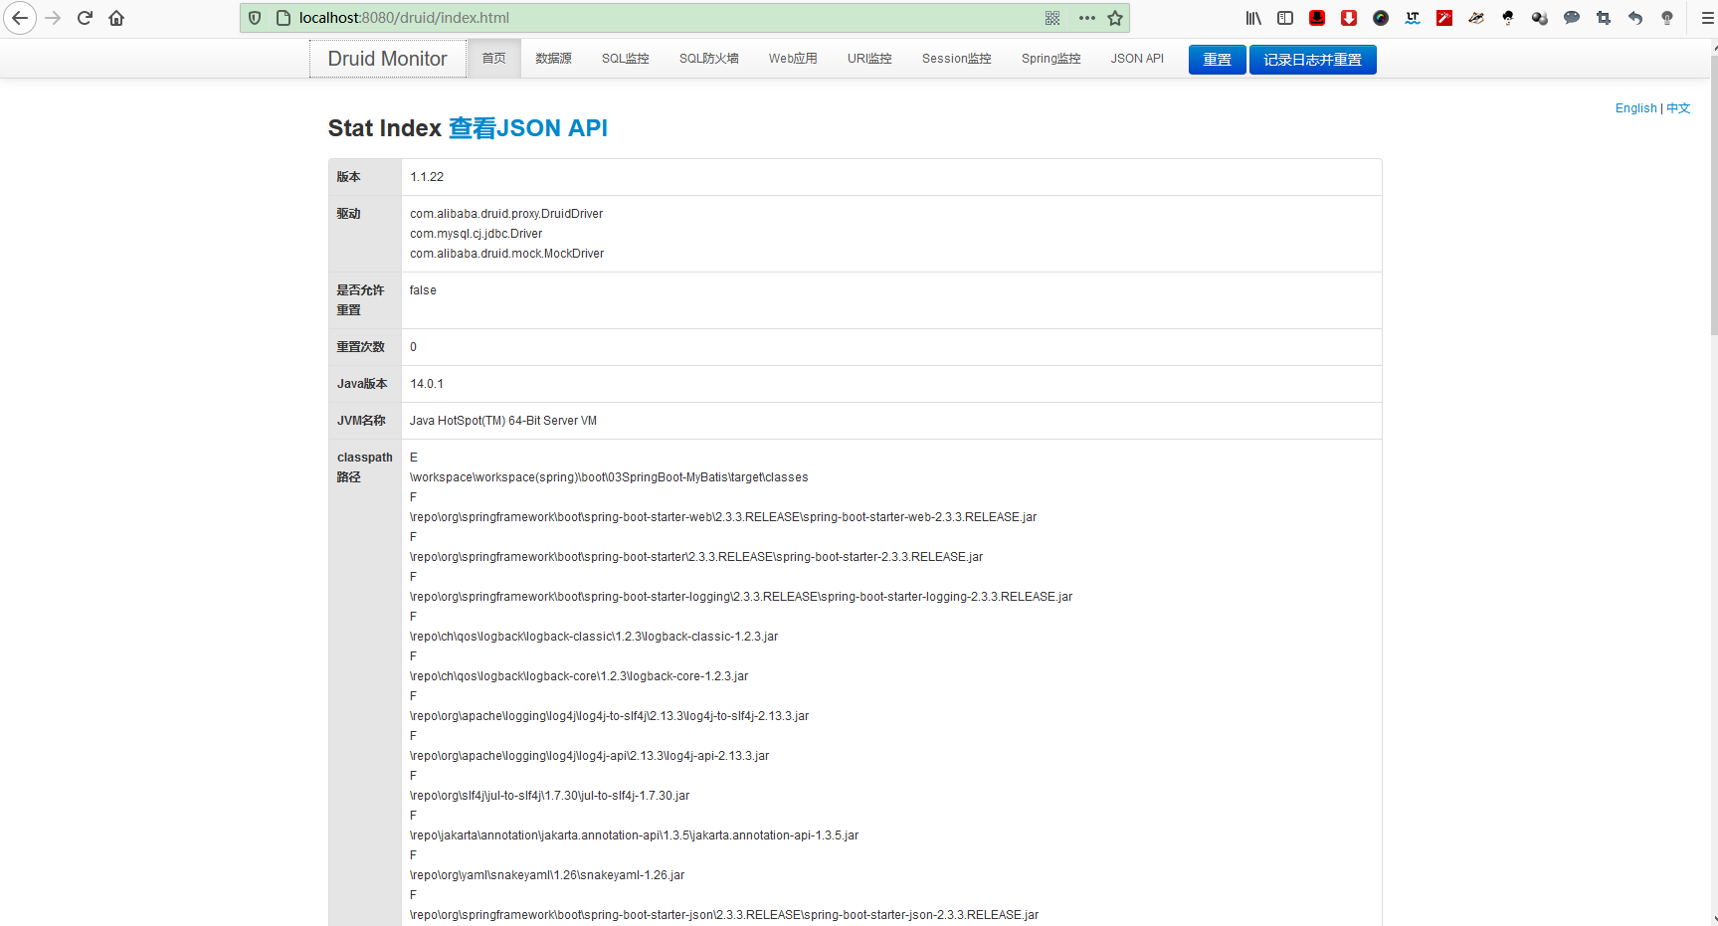The height and width of the screenshot is (926, 1718).
Task: Toggle the sidebar view icon
Action: pyautogui.click(x=1285, y=18)
